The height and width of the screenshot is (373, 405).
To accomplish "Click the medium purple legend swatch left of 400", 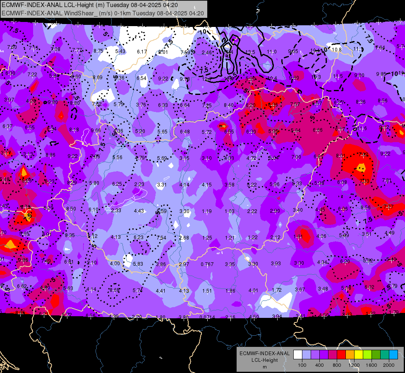I will click(315, 355).
